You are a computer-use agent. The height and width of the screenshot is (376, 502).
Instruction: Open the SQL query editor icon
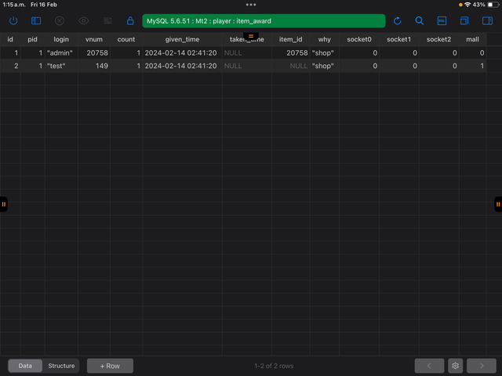[x=442, y=21]
